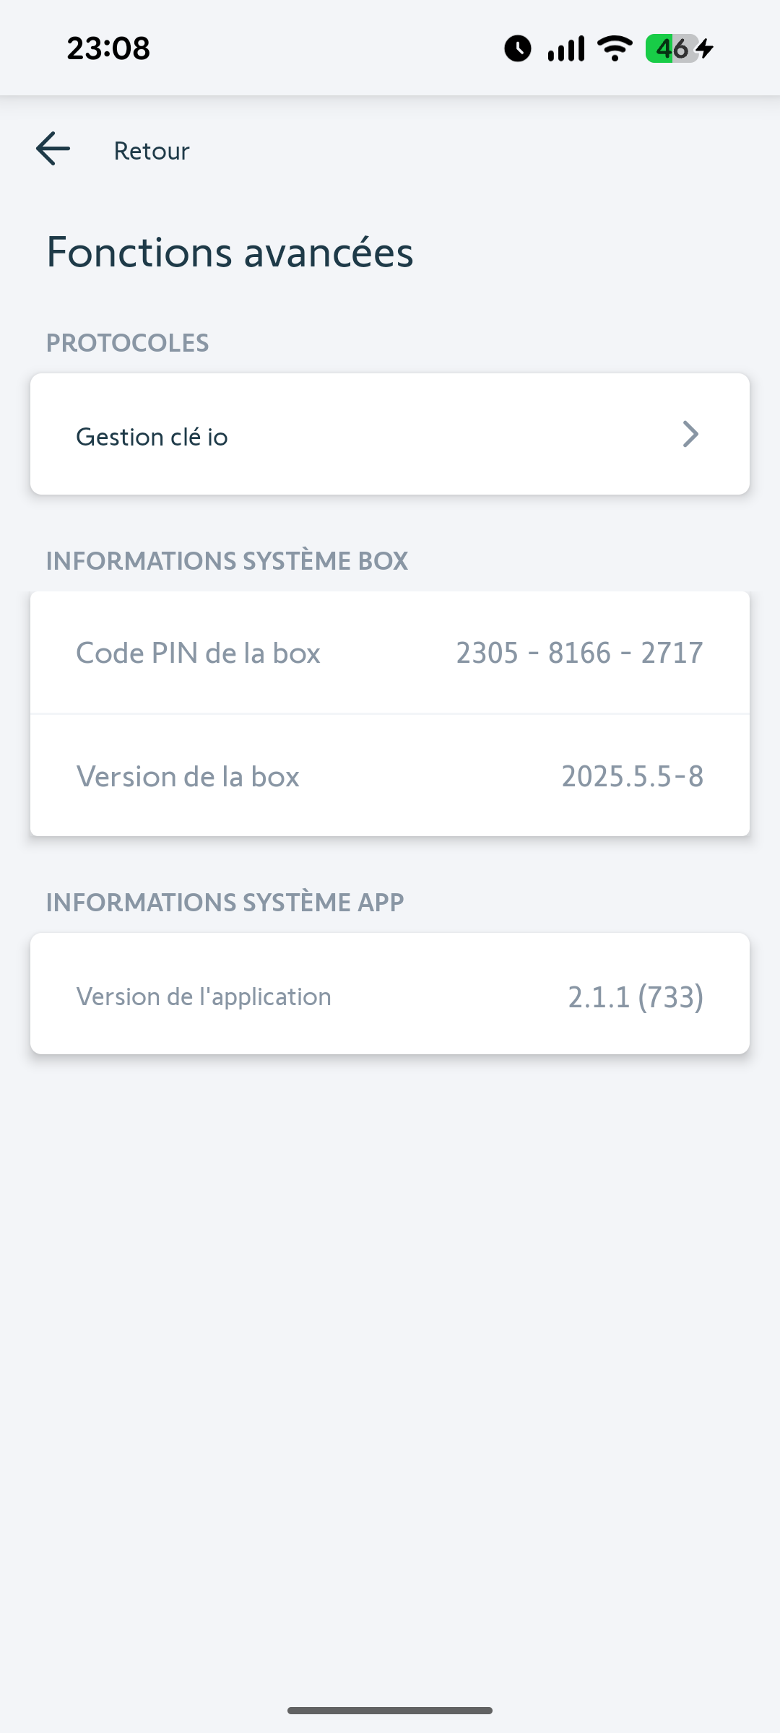Expand Gestion clé io using the chevron
Viewport: 780px width, 1733px height.
[x=690, y=434]
